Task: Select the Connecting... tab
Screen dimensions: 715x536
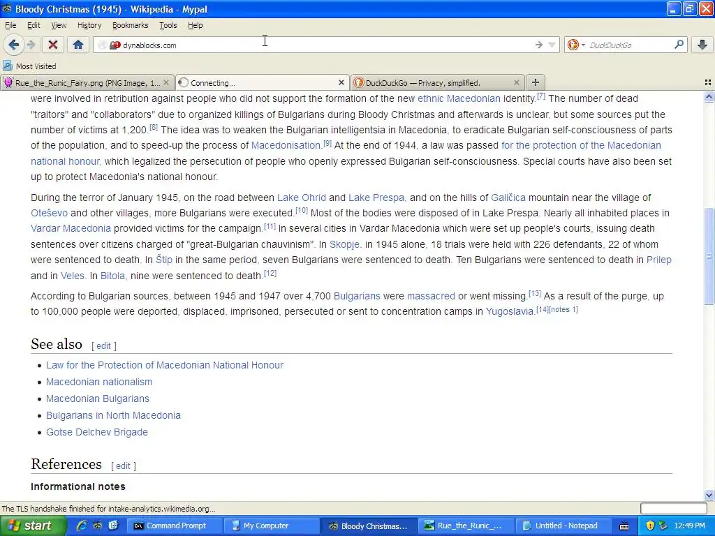Action: coord(263,82)
